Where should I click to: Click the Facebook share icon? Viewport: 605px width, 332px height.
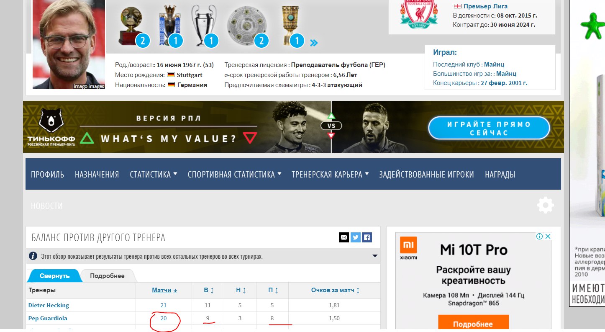(367, 237)
